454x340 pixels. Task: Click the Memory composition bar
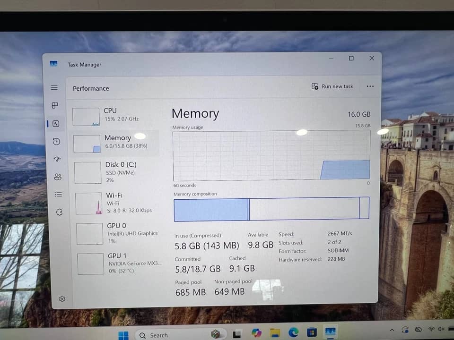(x=271, y=209)
